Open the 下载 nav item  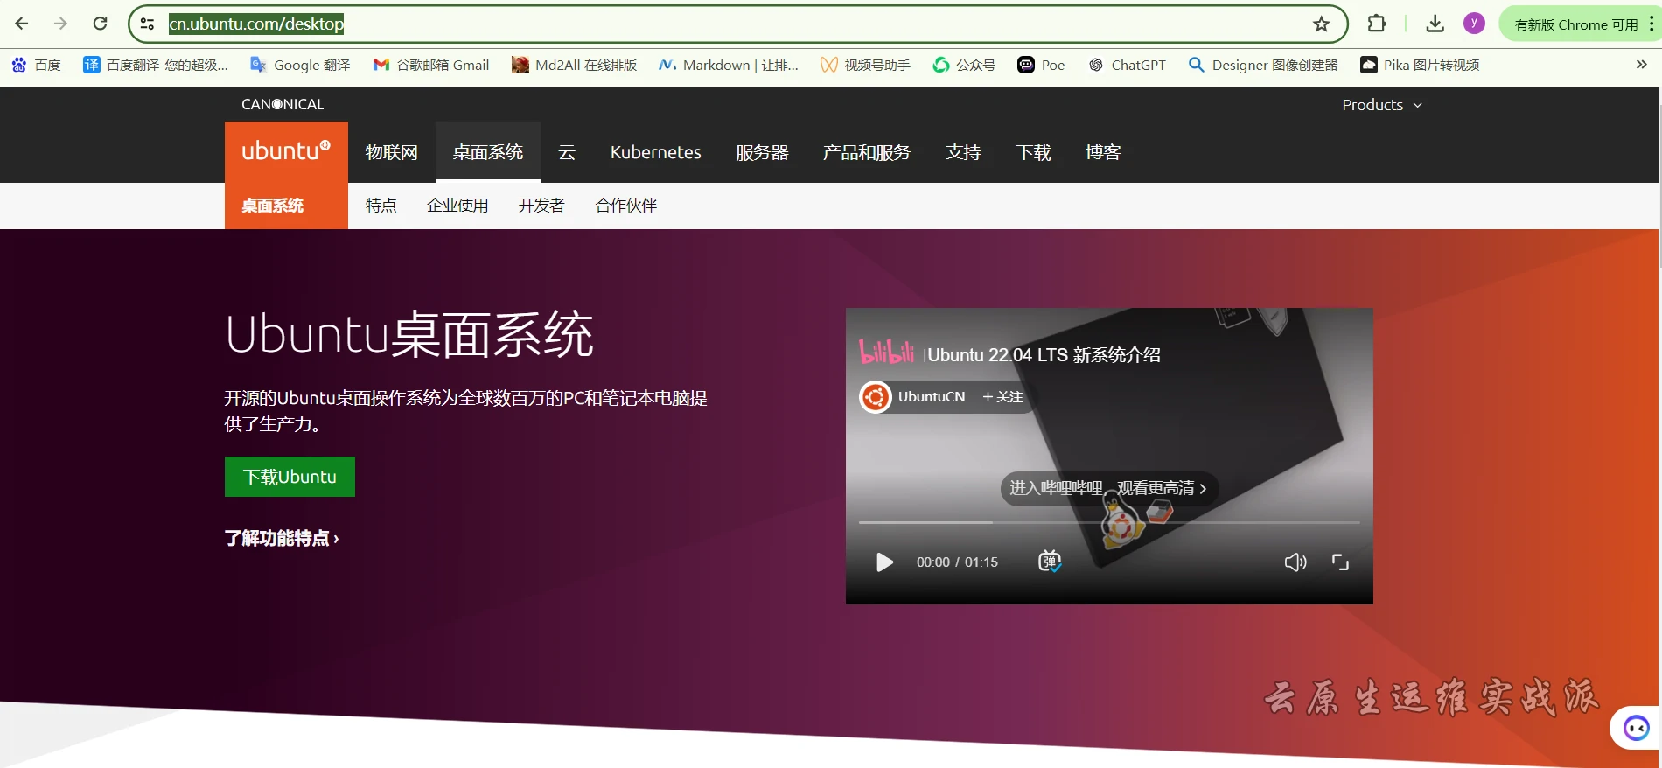click(x=1033, y=152)
